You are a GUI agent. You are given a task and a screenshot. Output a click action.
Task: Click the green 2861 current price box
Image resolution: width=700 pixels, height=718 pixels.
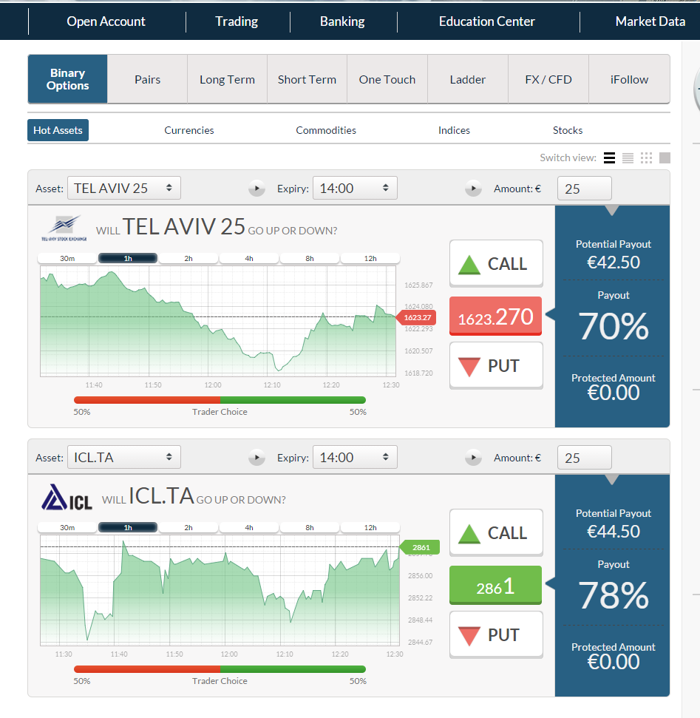click(x=496, y=585)
